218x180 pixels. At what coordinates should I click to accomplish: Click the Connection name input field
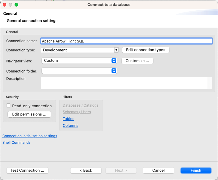point(126,41)
